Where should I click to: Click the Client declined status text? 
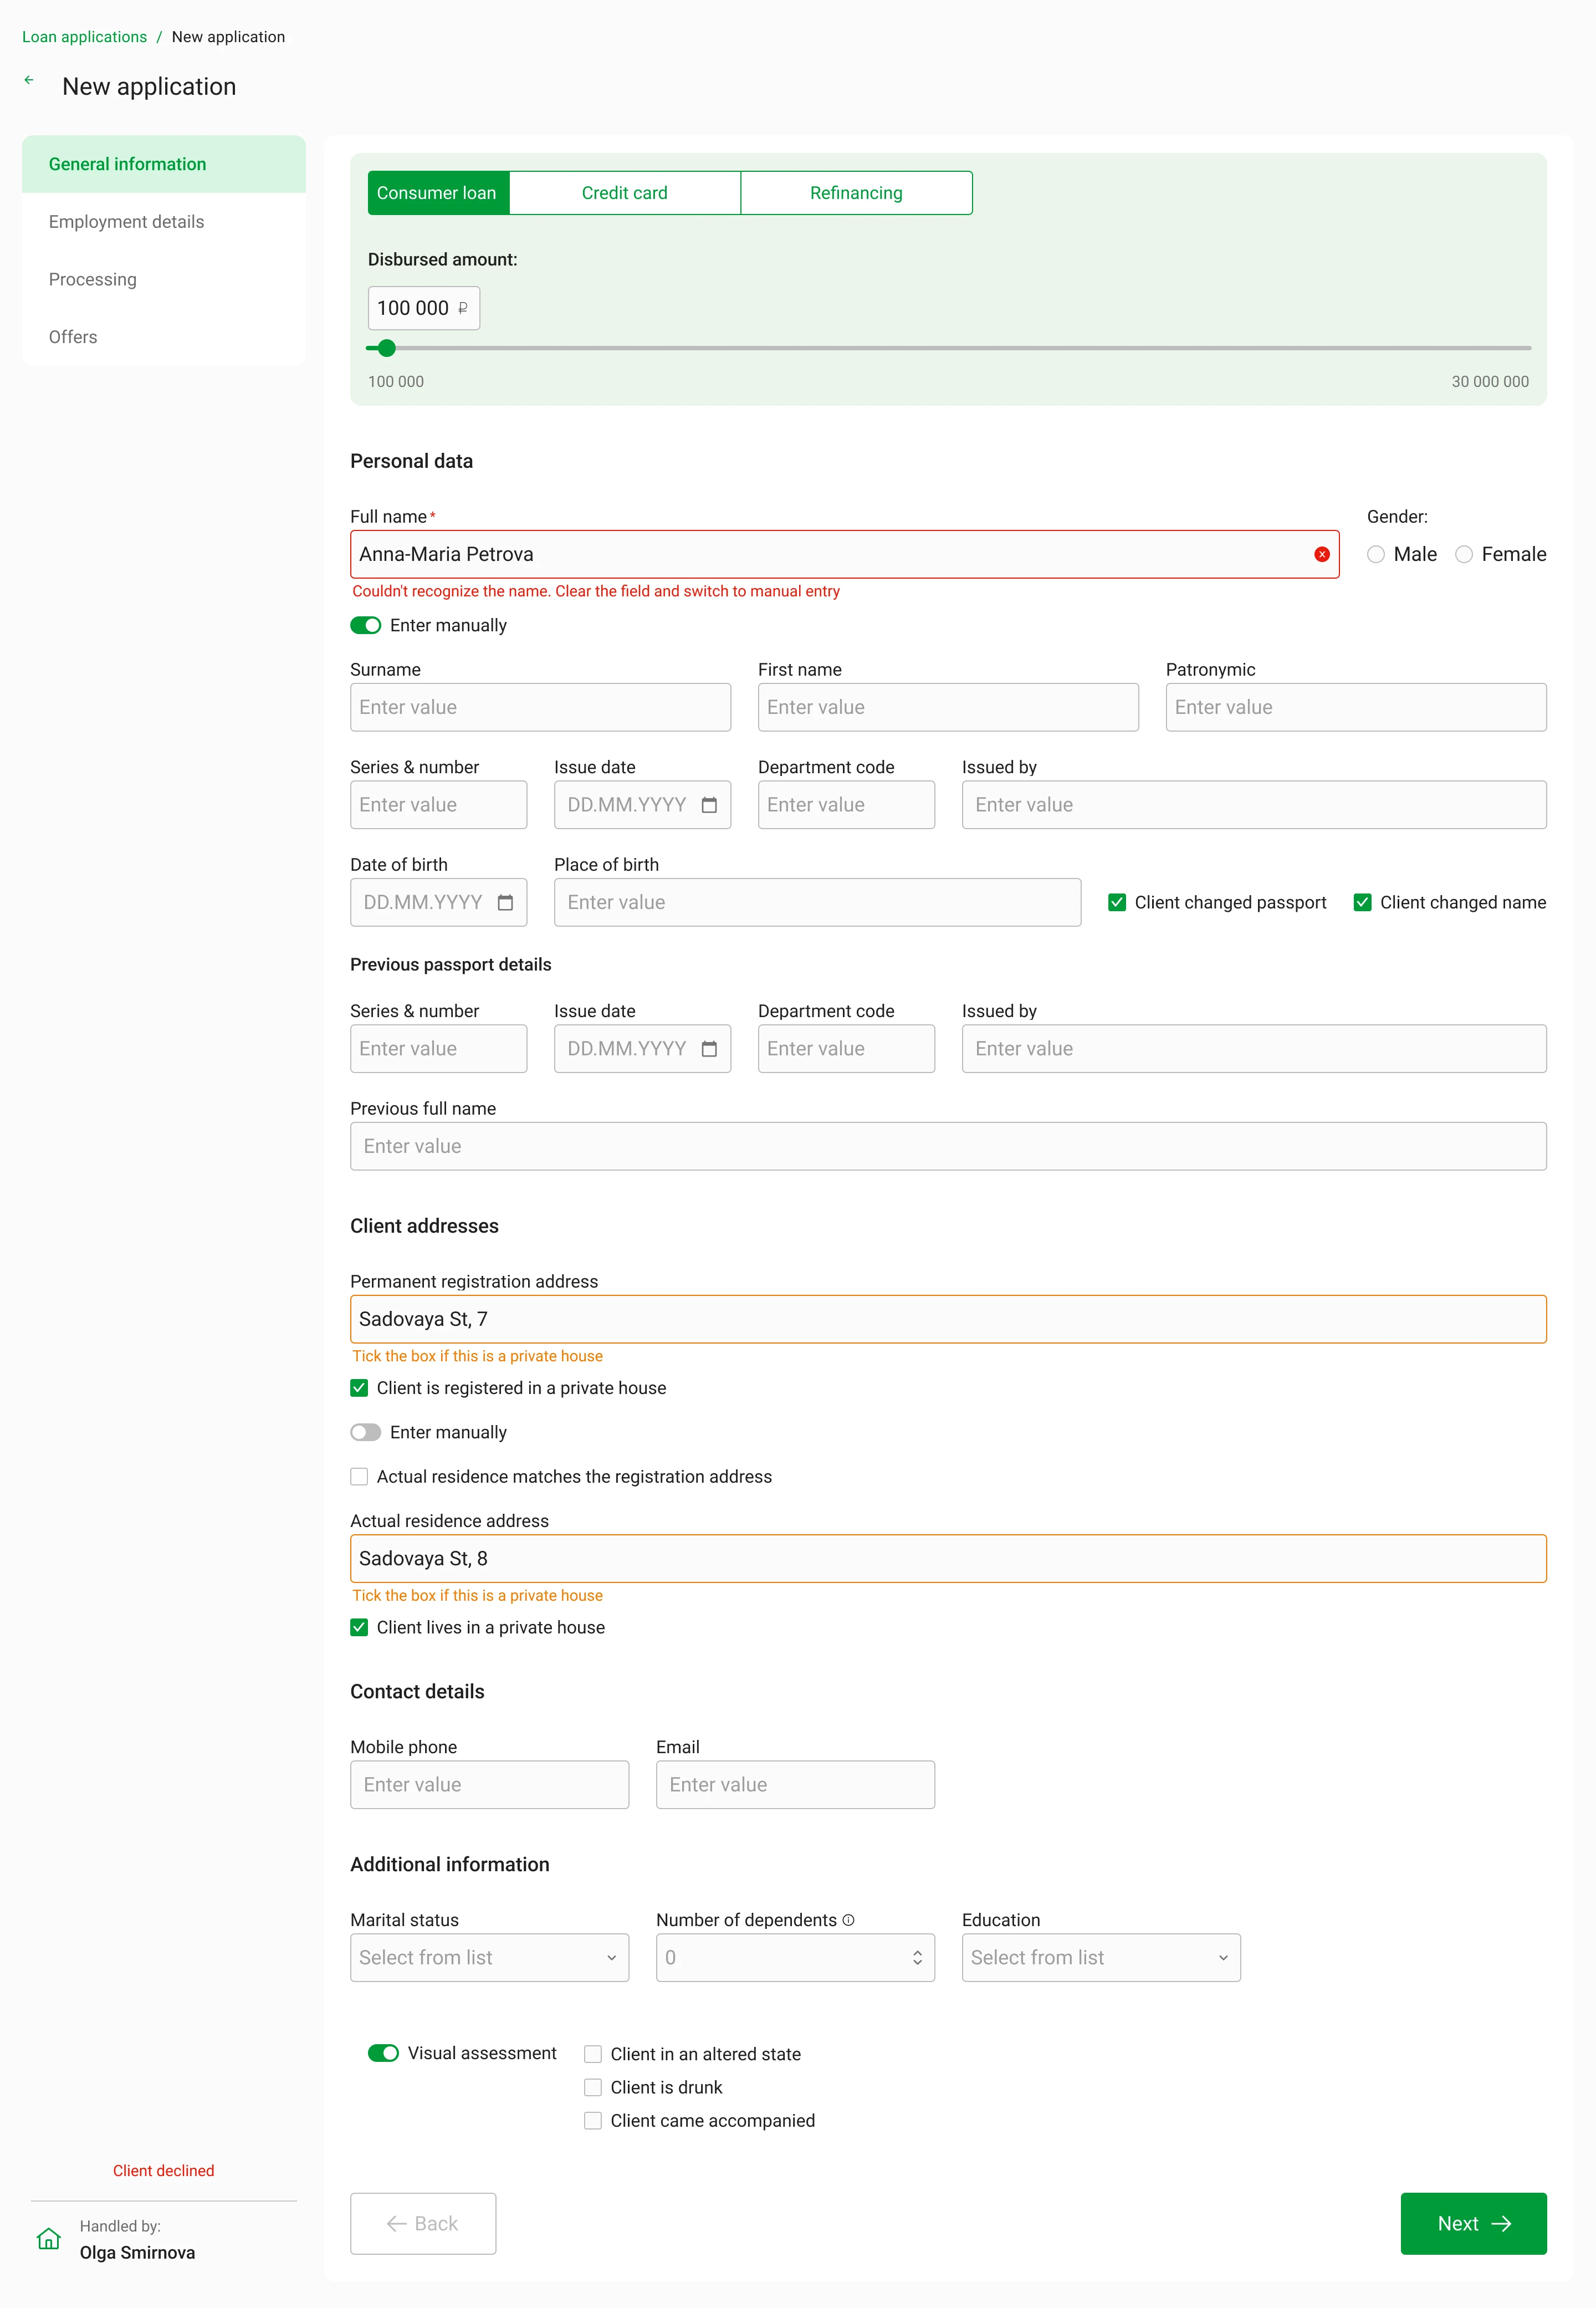click(x=164, y=2170)
